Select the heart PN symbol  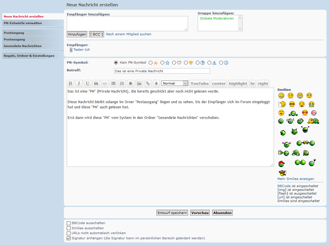[174, 63]
